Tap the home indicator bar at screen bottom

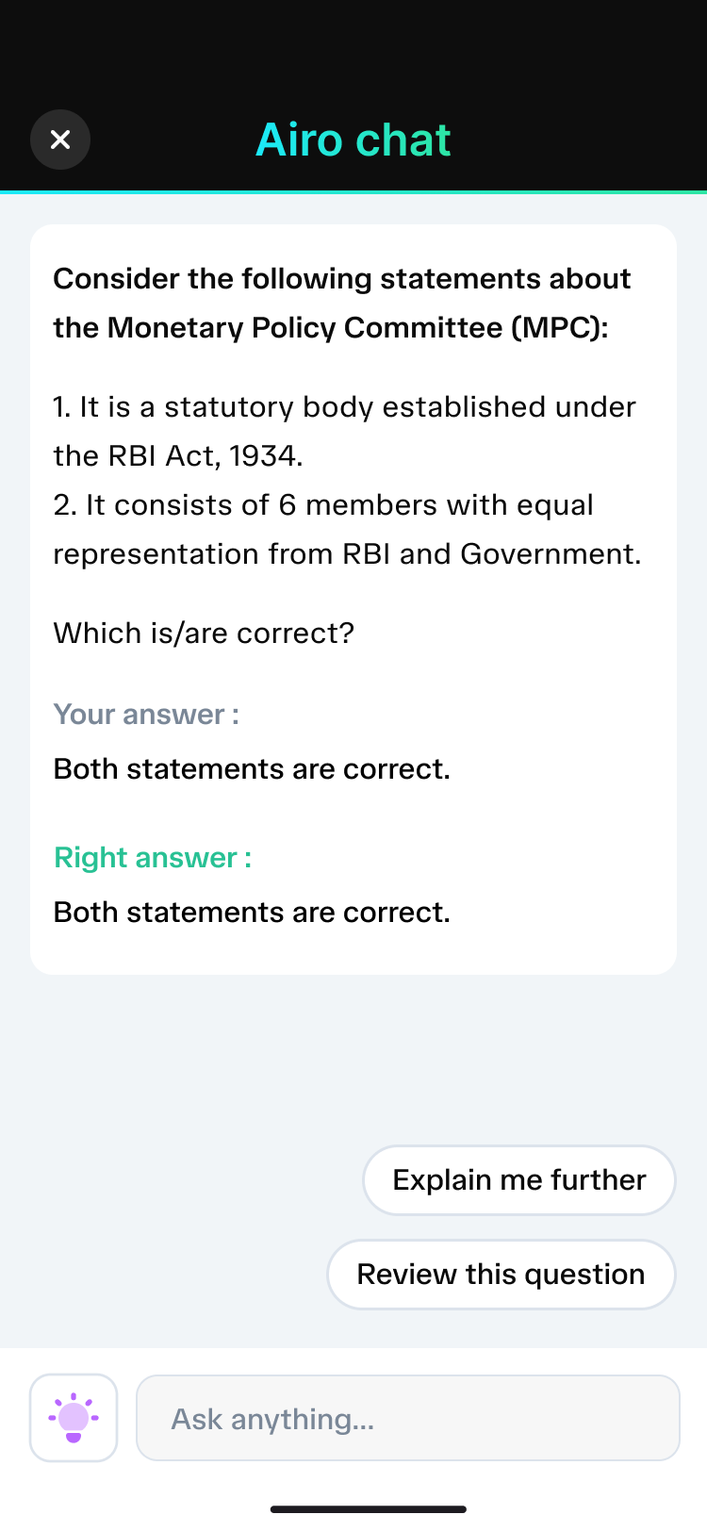pos(368,1508)
